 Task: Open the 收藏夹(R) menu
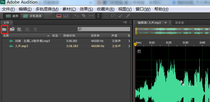[x=106, y=9]
